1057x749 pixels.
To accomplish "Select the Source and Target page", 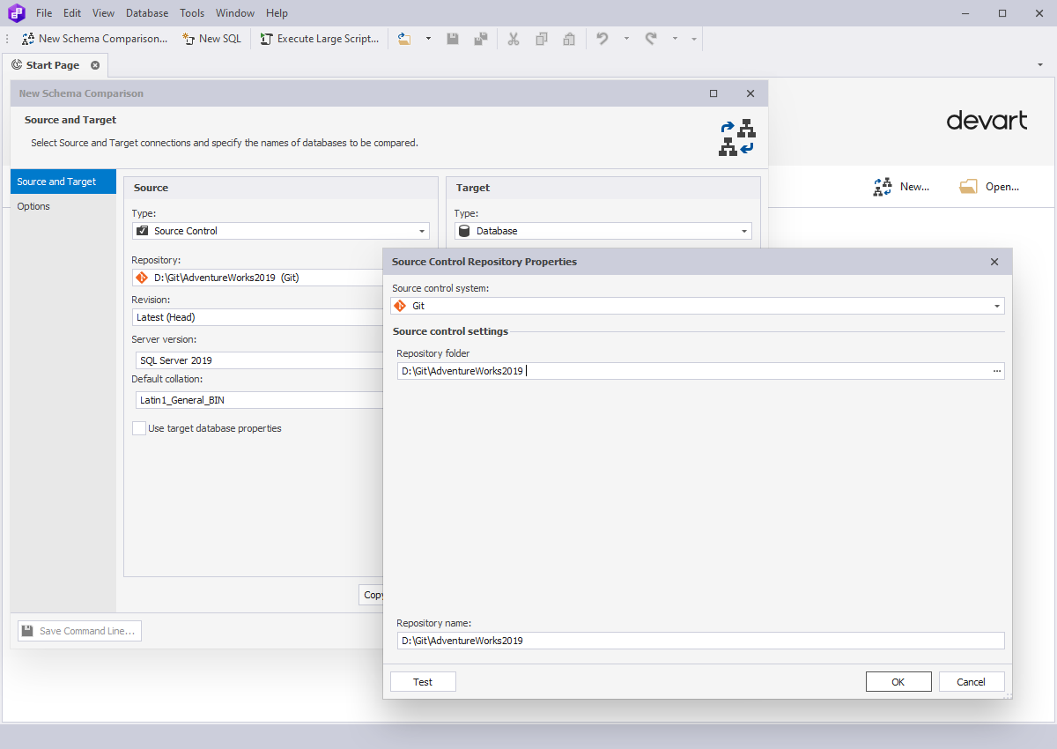I will pos(55,181).
